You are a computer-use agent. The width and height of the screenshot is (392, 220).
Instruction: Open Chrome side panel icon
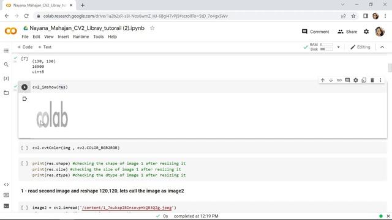click(366, 16)
